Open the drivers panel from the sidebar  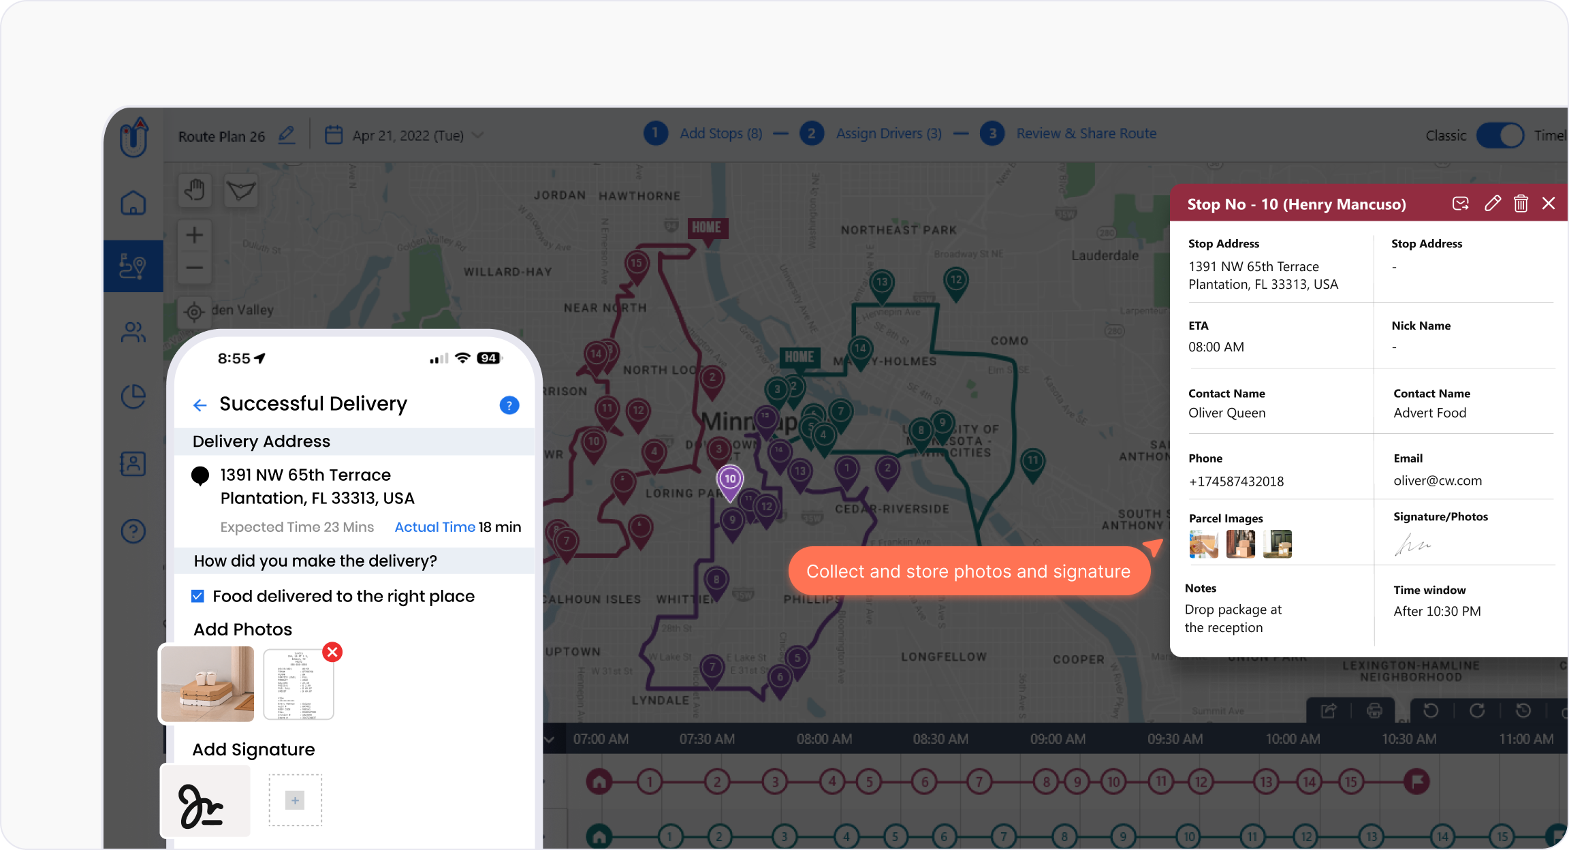click(x=133, y=332)
